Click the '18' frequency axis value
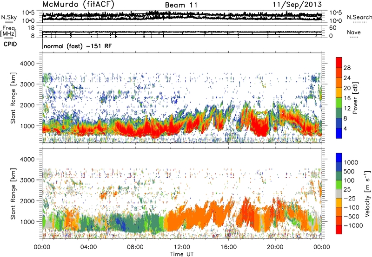 point(31,28)
